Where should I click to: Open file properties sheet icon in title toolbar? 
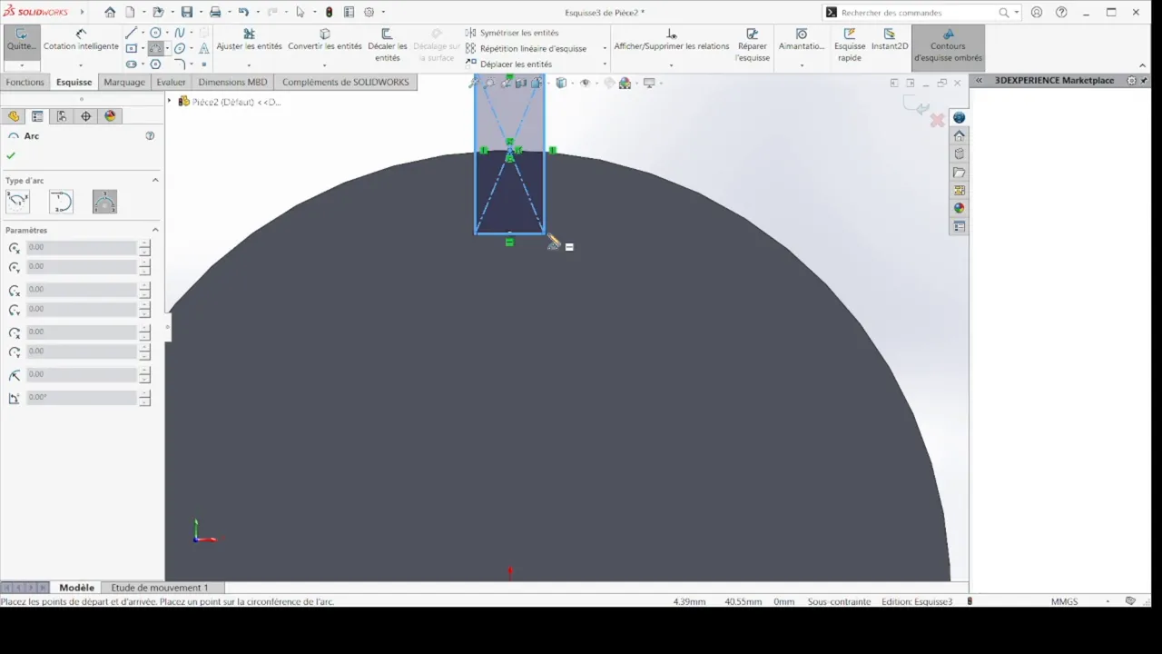click(349, 12)
